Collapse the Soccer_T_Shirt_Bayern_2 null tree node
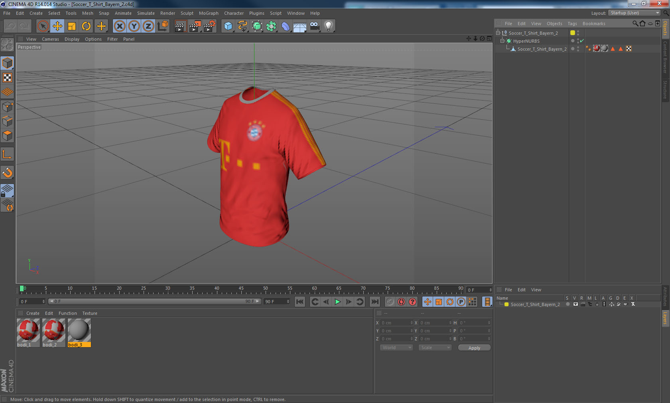 coord(498,33)
